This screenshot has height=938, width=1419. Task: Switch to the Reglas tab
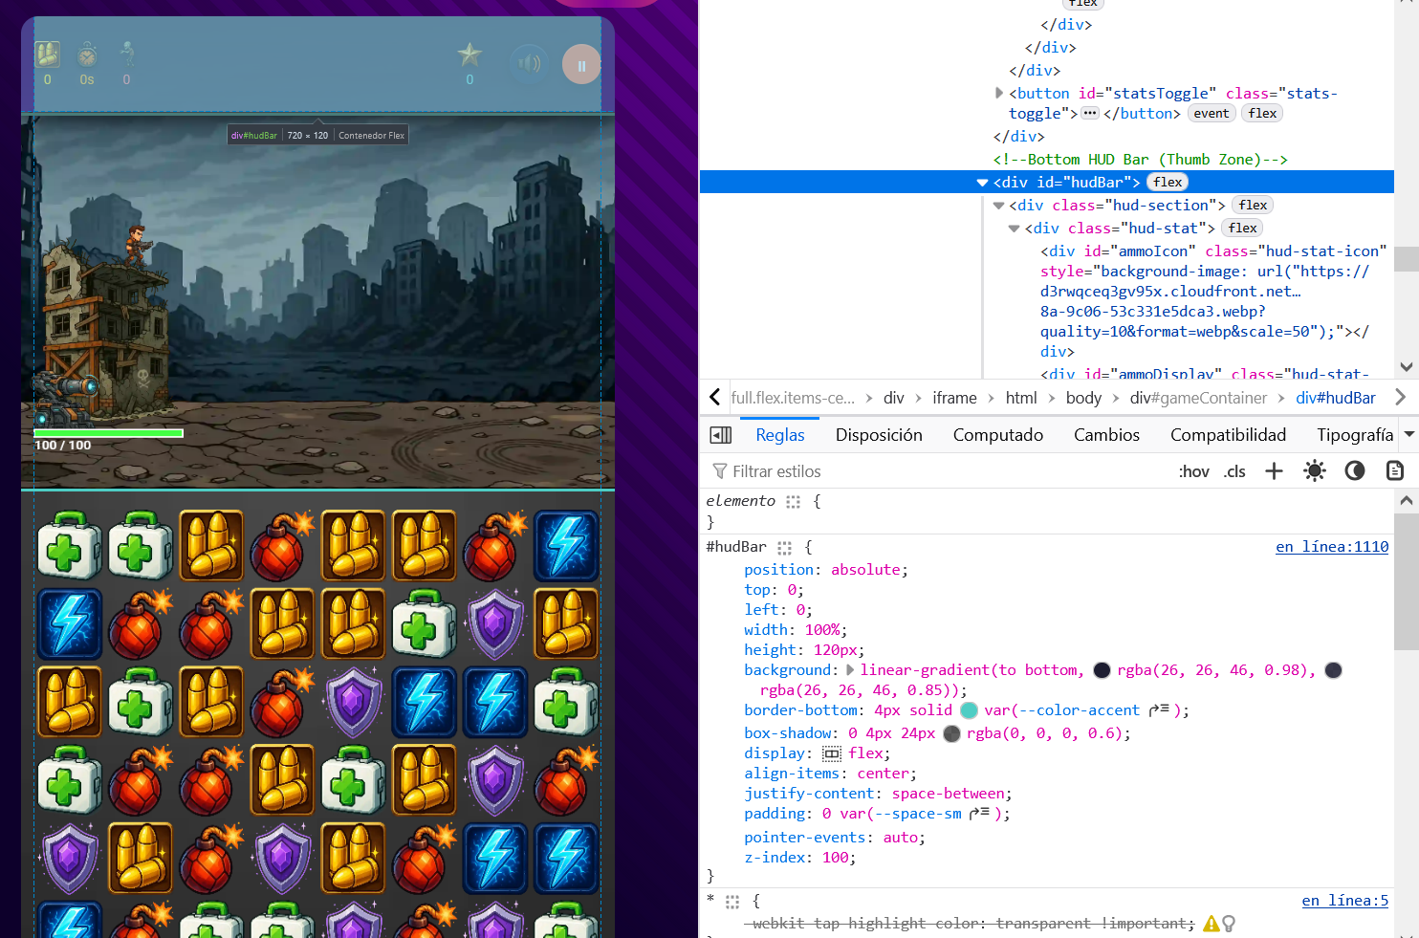coord(780,435)
